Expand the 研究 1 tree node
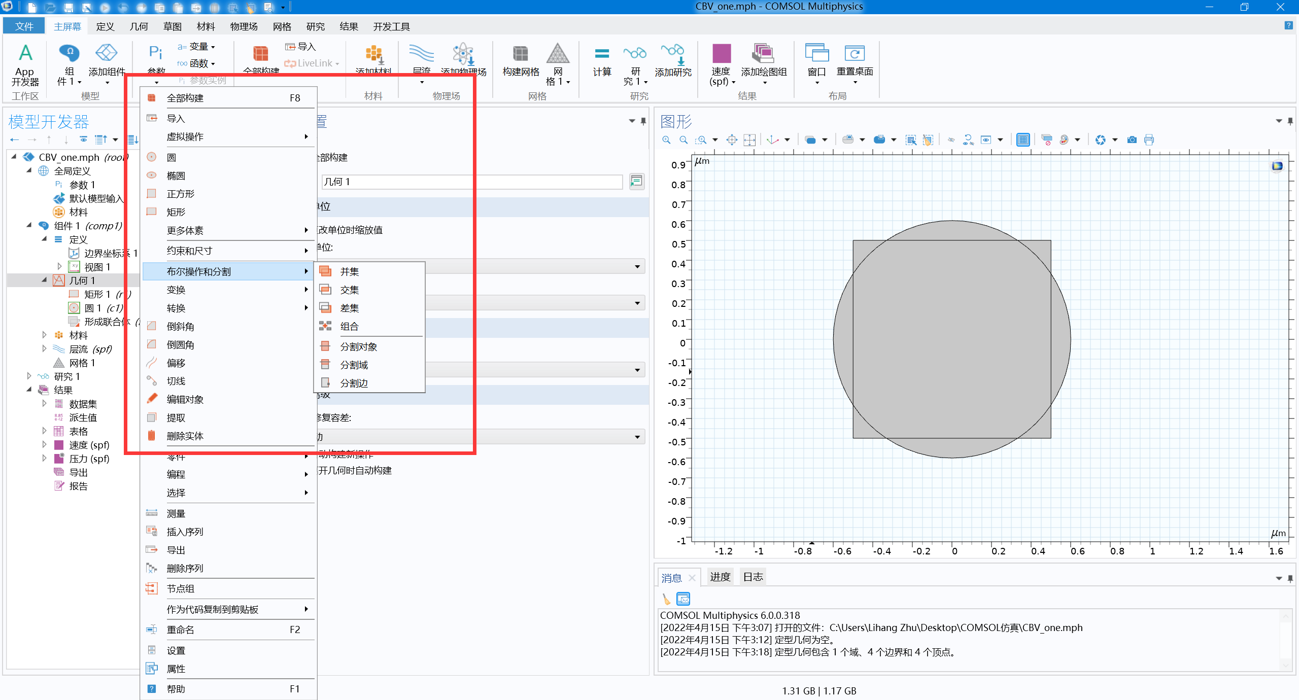 29,376
